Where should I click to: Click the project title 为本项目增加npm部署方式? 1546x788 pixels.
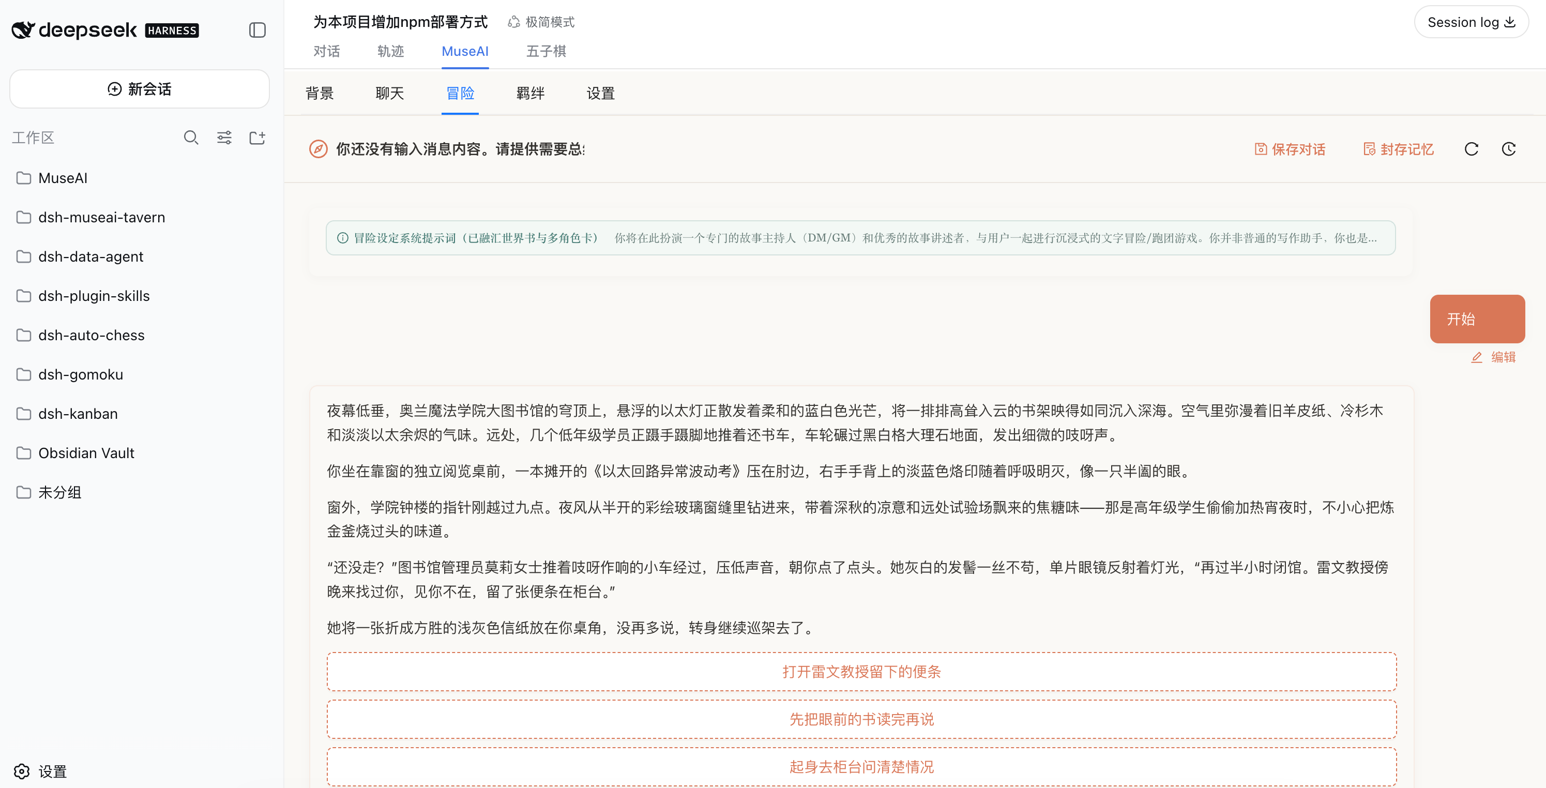point(400,22)
